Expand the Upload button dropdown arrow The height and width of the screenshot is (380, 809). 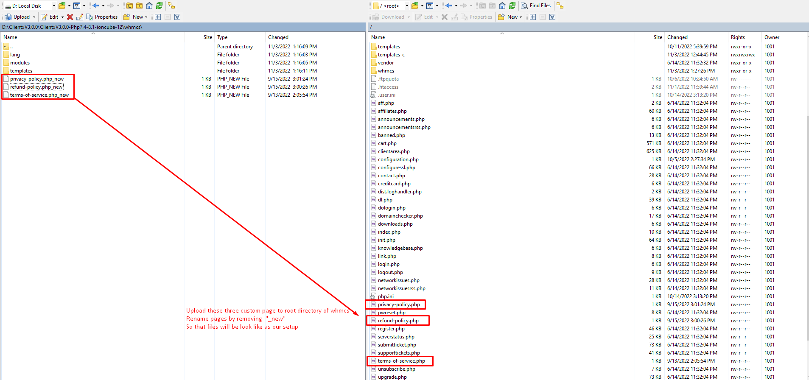coord(34,17)
